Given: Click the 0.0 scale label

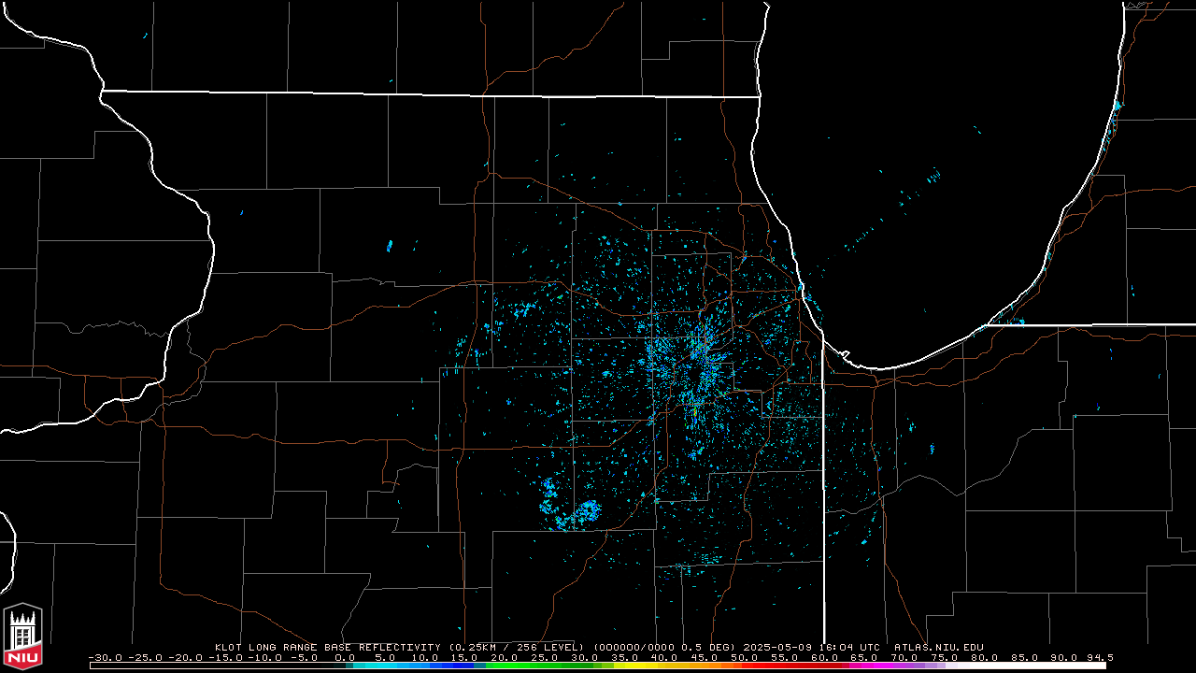Looking at the screenshot, I should [345, 657].
